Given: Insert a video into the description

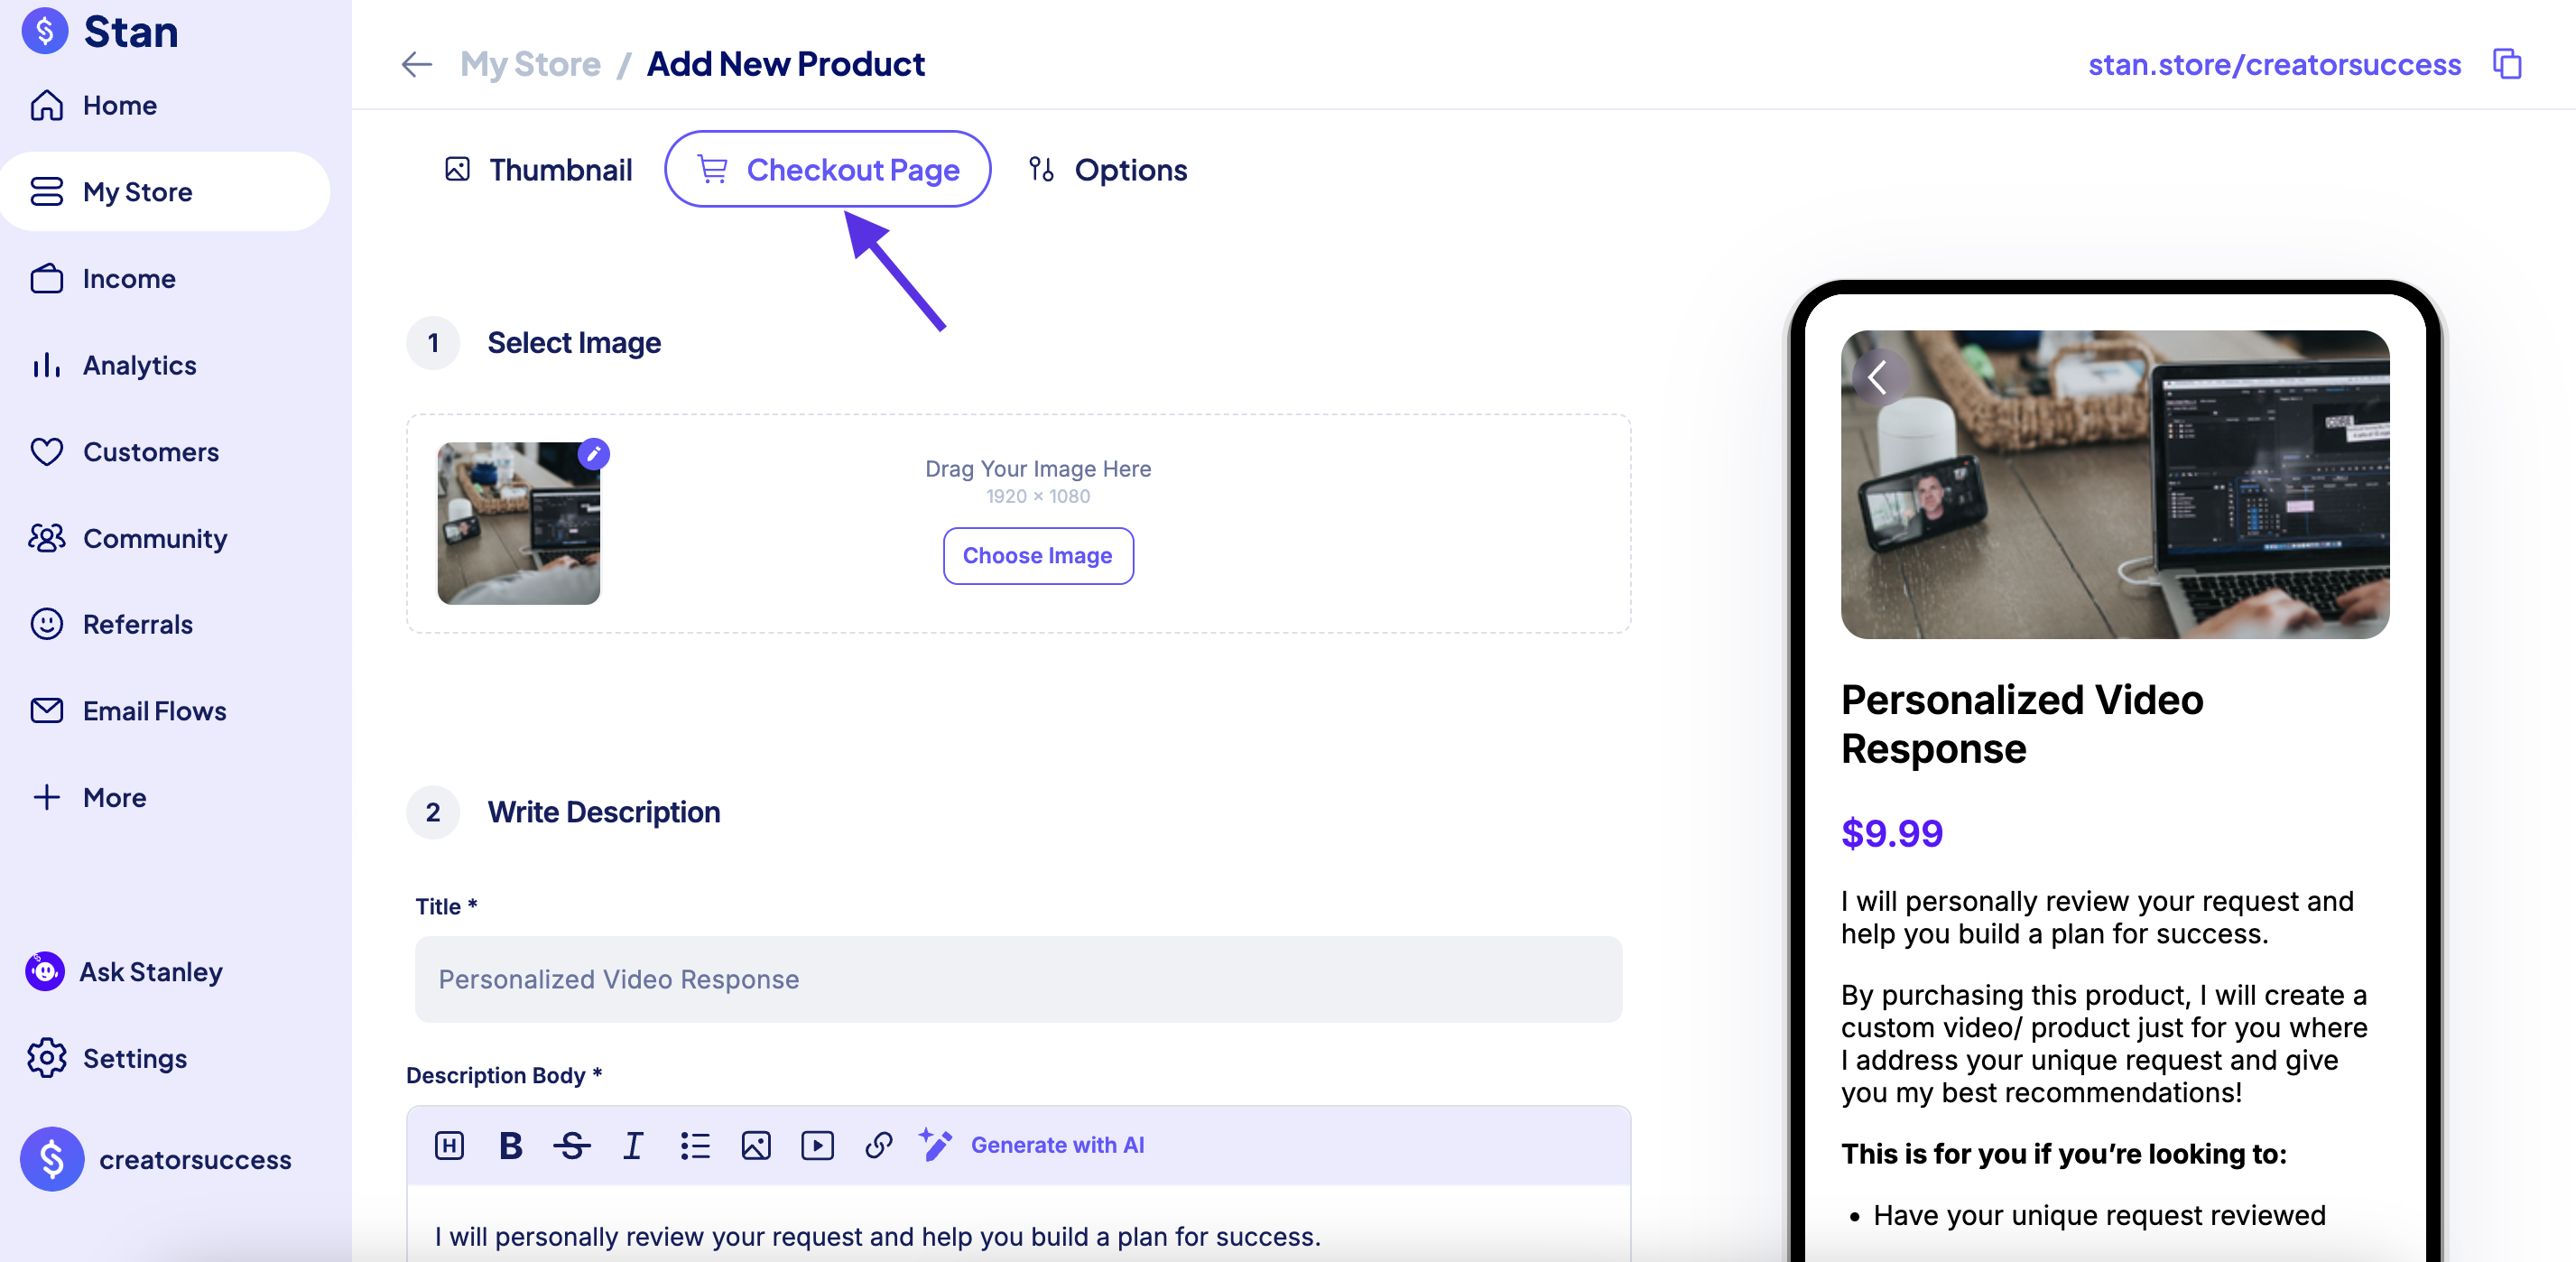Looking at the screenshot, I should [817, 1145].
